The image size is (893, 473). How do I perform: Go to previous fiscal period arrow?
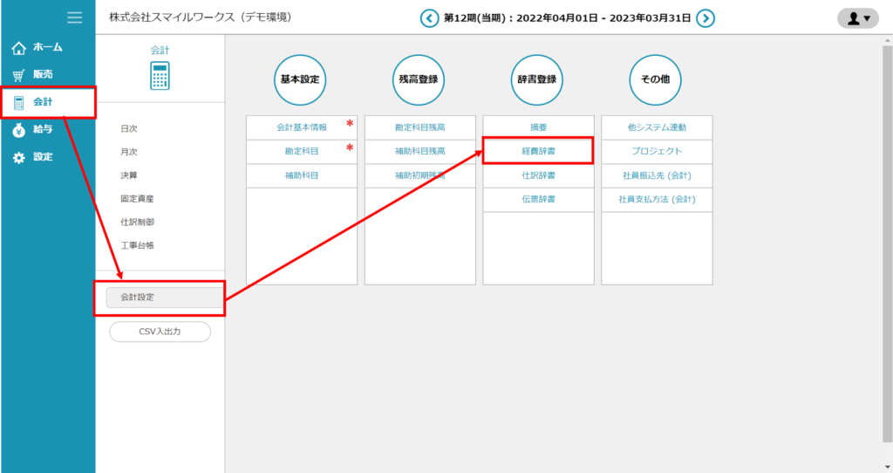429,18
